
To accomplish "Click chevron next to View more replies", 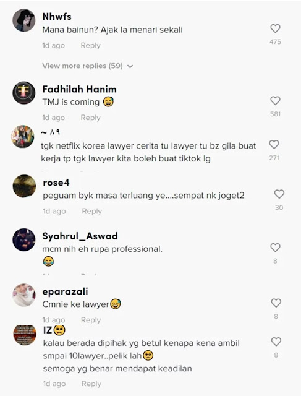I will [130, 66].
